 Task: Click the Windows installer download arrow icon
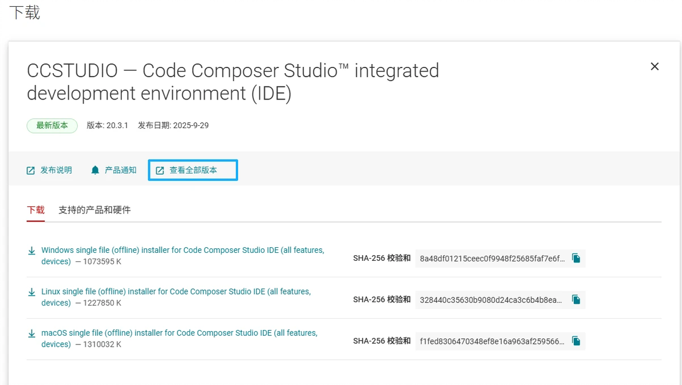tap(32, 251)
